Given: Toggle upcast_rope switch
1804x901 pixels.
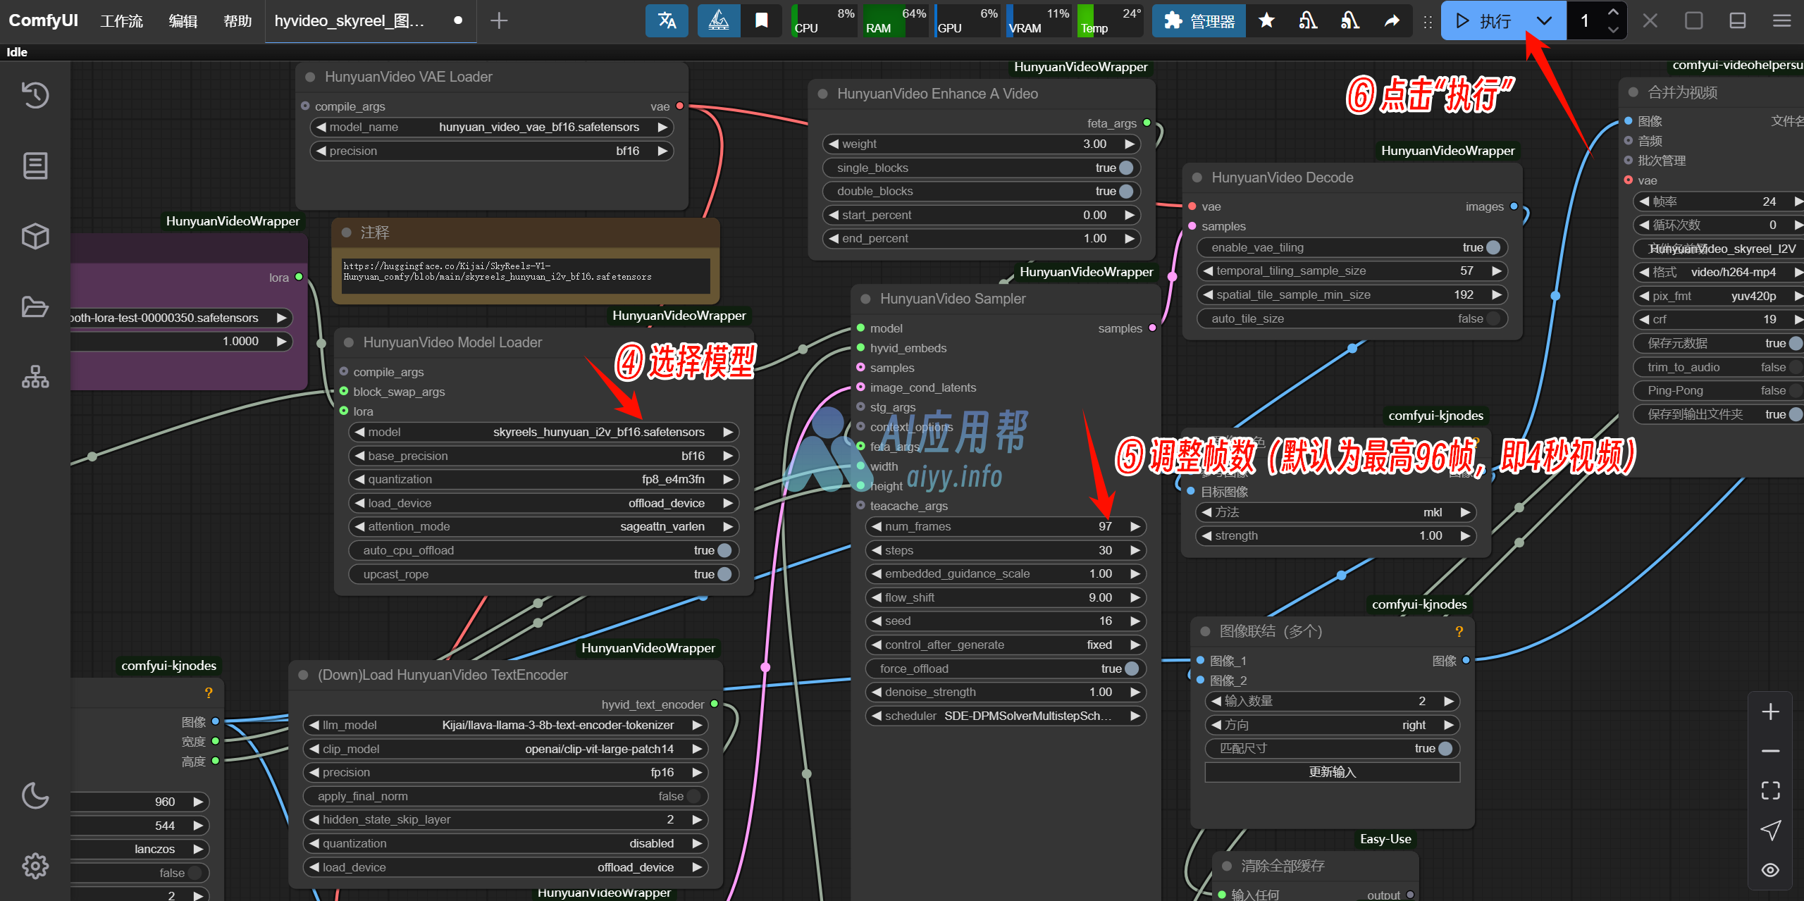Looking at the screenshot, I should coord(724,574).
